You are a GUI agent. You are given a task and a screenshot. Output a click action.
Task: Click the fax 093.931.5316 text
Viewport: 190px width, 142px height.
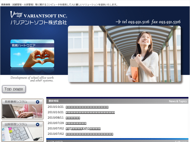(x=166, y=22)
